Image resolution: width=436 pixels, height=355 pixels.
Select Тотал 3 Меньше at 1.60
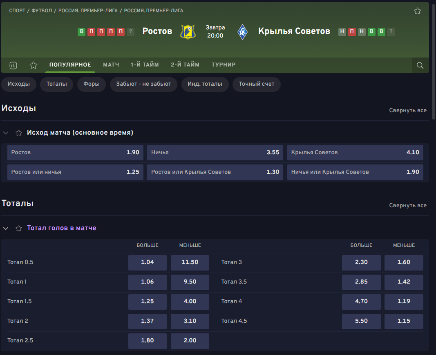404,262
